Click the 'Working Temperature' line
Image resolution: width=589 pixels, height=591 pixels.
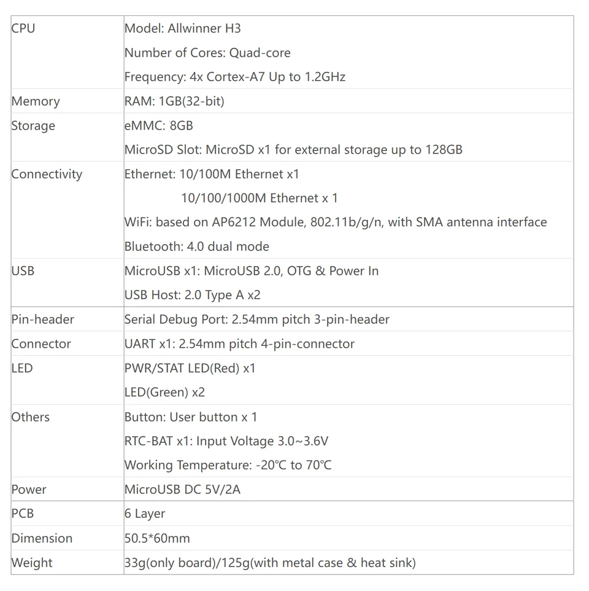(228, 465)
